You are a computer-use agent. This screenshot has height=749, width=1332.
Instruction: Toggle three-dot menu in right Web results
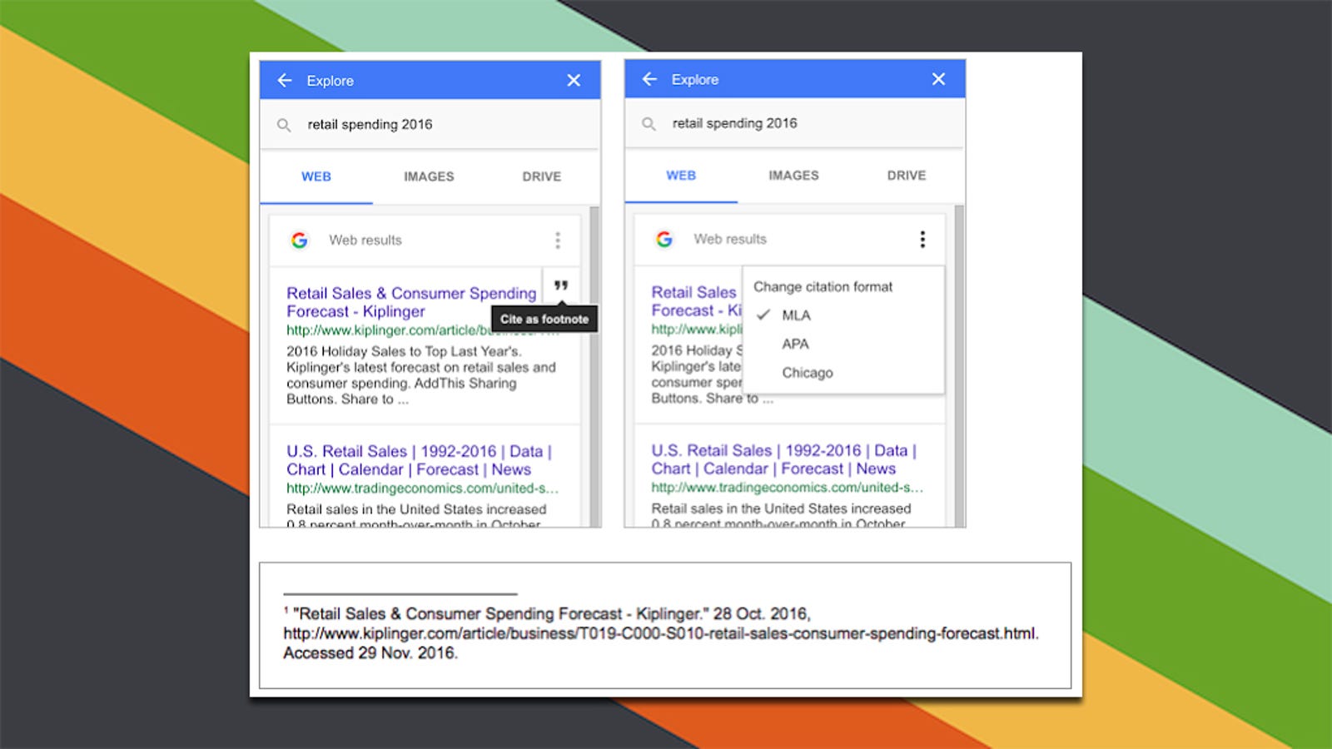point(922,240)
